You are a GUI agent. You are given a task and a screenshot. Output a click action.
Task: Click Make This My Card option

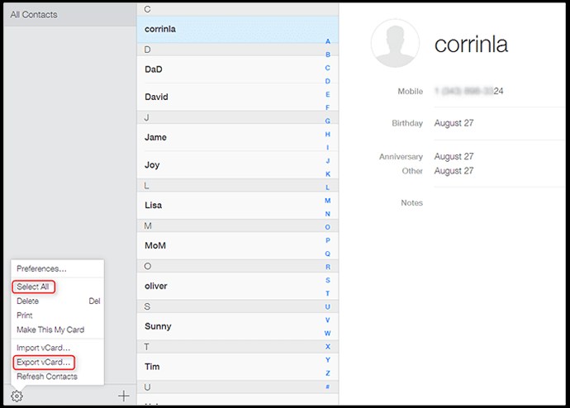pyautogui.click(x=50, y=330)
